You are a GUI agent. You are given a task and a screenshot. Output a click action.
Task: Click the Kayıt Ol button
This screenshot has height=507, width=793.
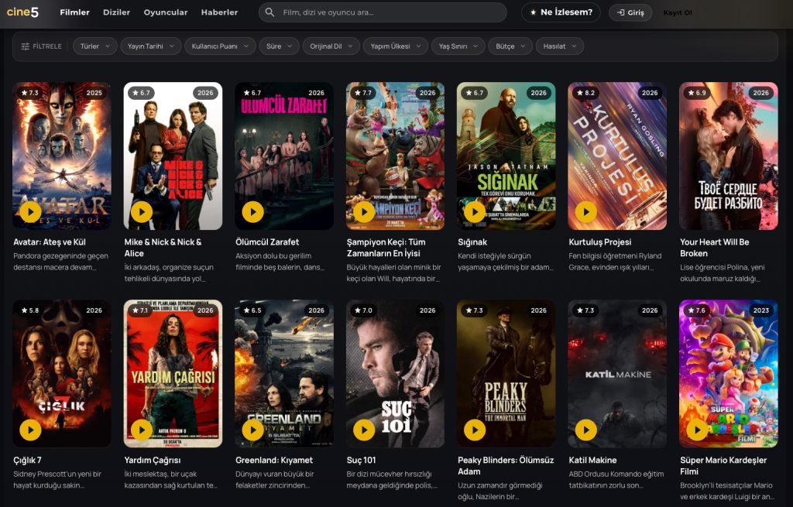point(677,12)
